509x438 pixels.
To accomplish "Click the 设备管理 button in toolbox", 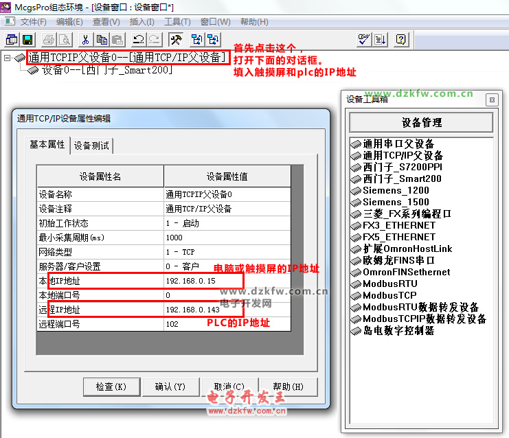I will pyautogui.click(x=421, y=123).
